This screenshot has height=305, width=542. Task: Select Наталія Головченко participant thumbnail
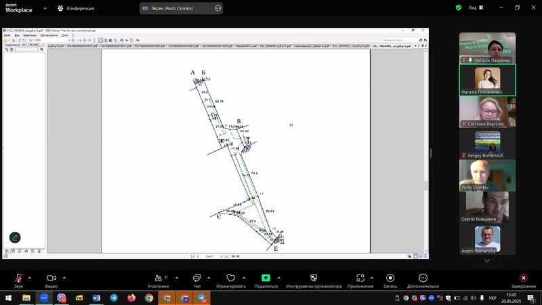(x=487, y=80)
